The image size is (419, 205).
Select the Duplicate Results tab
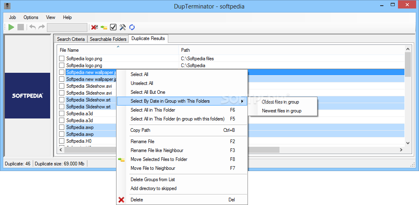tap(148, 38)
